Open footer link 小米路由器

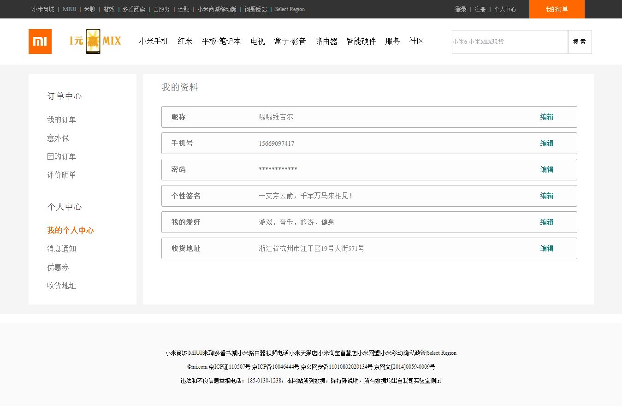pos(252,353)
